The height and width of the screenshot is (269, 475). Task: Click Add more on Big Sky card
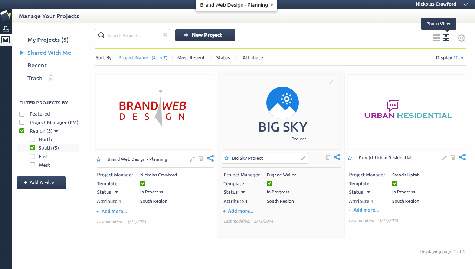point(238,211)
